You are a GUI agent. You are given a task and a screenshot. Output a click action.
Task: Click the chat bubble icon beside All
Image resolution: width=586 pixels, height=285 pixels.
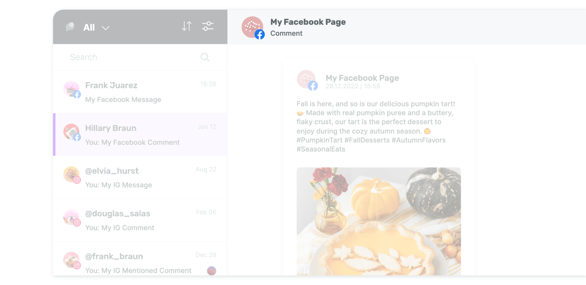tap(70, 27)
